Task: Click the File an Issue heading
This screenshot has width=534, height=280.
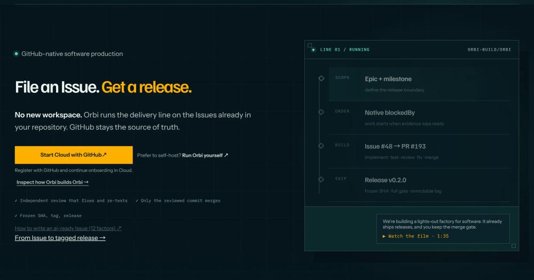Action: tap(57, 87)
